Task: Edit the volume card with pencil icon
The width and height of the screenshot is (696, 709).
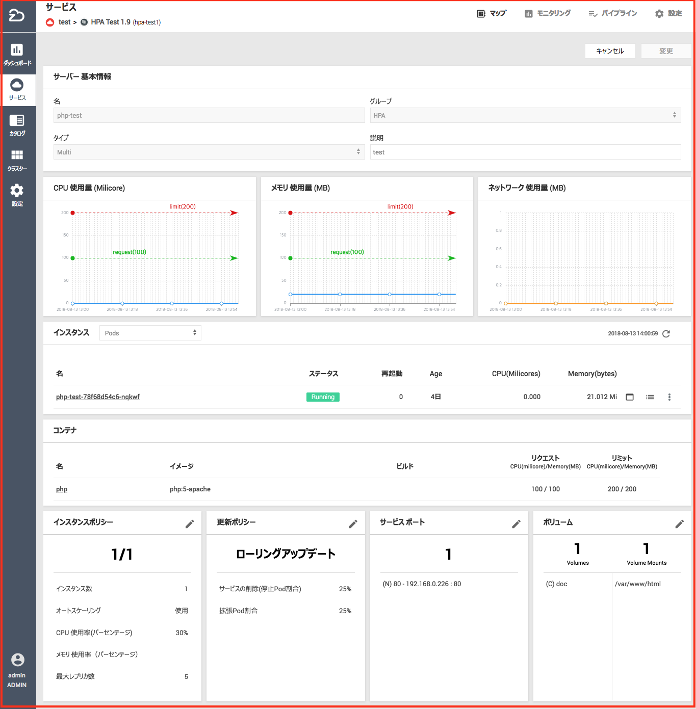Action: click(x=679, y=524)
